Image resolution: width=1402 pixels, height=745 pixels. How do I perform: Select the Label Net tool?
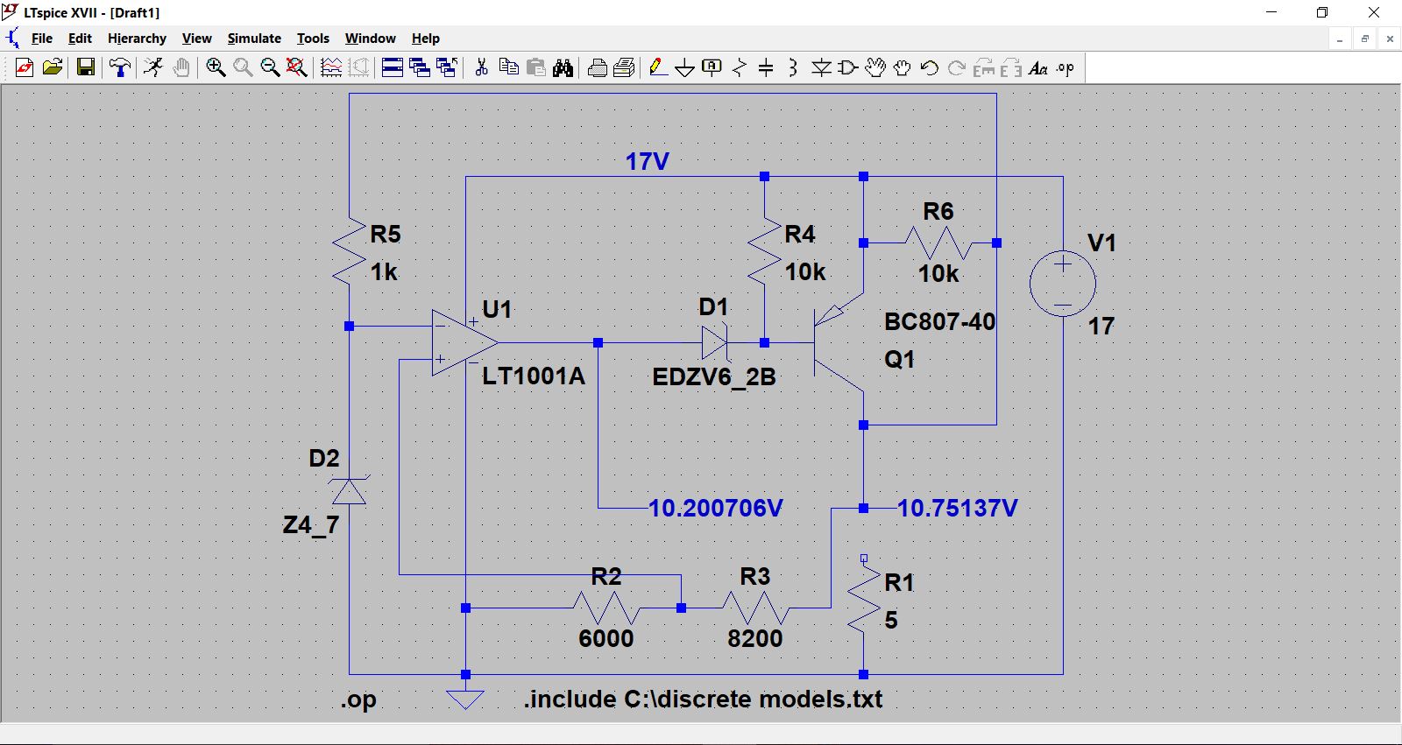712,67
